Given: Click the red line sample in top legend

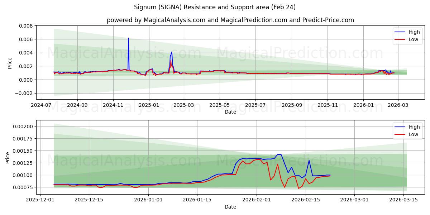Looking at the screenshot, I should tap(401, 39).
